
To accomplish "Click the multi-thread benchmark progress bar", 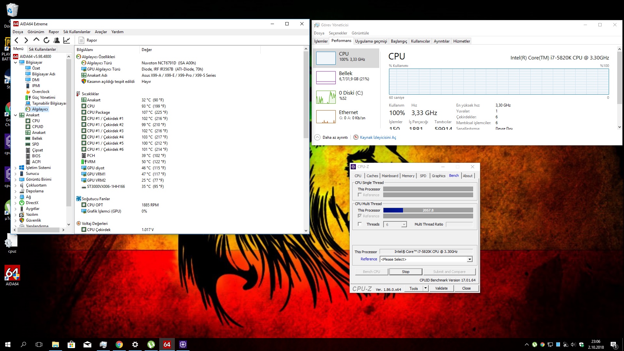I will click(428, 210).
